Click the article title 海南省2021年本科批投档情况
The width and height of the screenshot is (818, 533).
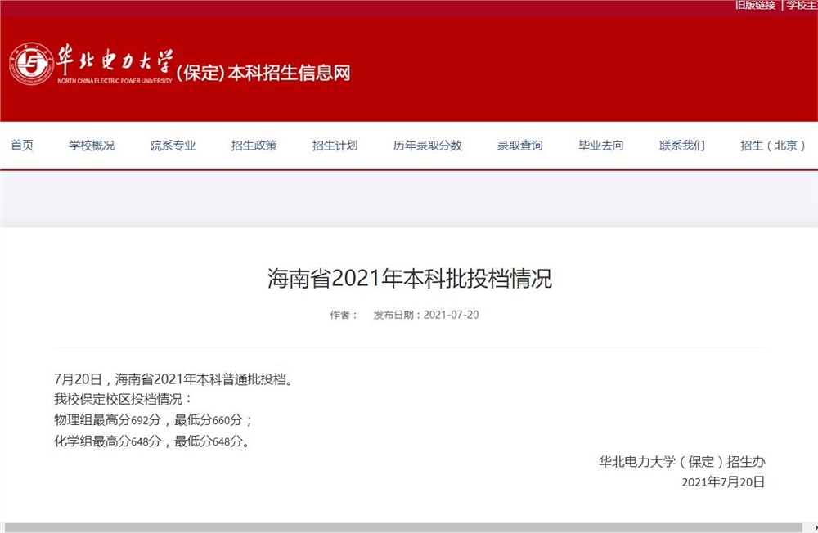[410, 278]
